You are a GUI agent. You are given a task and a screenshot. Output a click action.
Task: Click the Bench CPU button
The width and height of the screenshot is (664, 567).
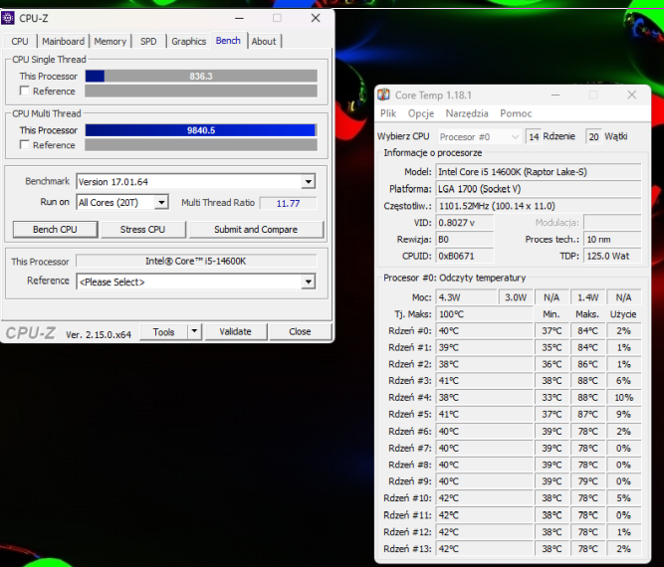(55, 230)
